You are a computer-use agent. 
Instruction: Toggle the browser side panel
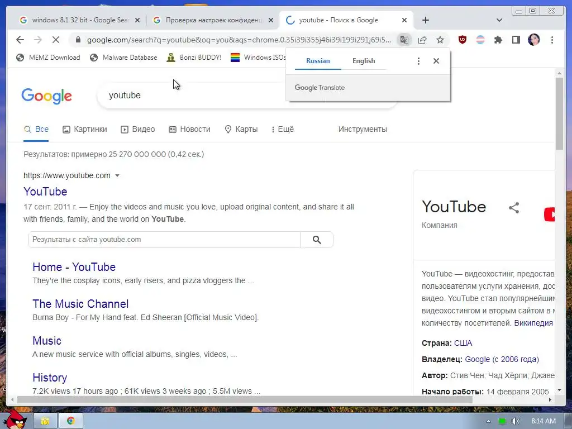coord(516,40)
